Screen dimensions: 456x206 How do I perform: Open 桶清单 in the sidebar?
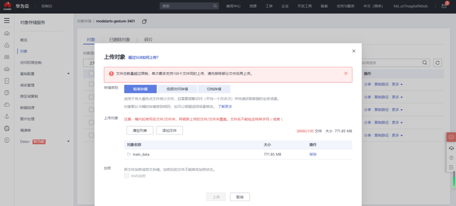25,130
